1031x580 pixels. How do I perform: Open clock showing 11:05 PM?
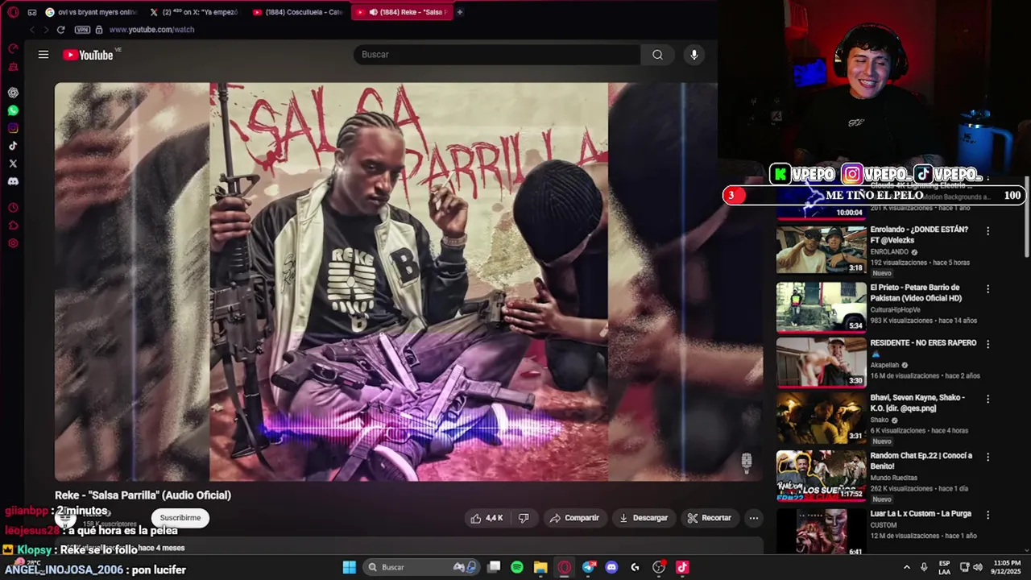click(x=1005, y=567)
